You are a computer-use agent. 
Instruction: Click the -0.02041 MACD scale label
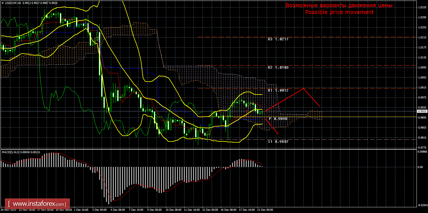pyautogui.click(x=422, y=205)
